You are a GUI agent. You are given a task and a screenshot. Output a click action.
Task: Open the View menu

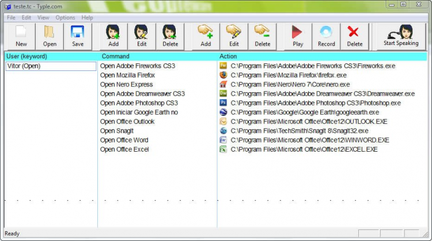point(43,18)
